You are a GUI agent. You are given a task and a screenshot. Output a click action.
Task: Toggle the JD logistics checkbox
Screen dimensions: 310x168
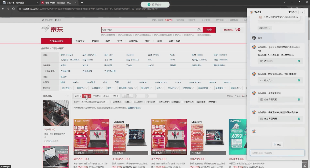tap(112, 102)
